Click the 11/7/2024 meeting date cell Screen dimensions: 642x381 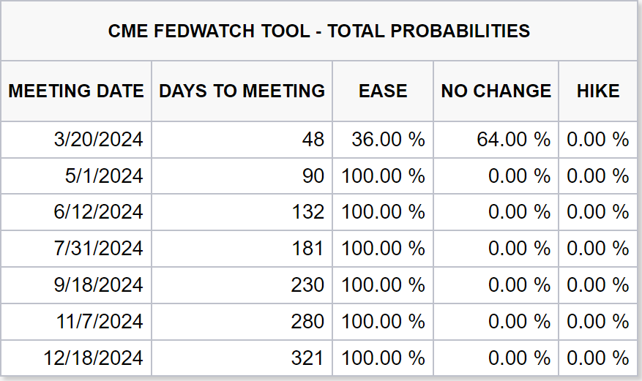pos(98,321)
